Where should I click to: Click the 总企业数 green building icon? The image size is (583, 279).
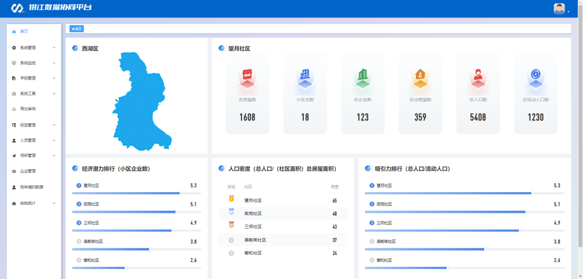click(x=363, y=77)
